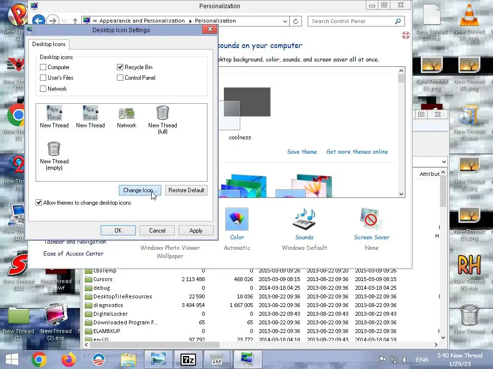Open the Recycle Bin desktop icon

(469, 320)
